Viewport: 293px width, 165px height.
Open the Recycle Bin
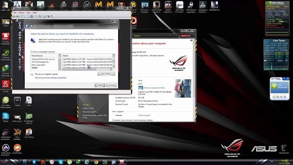(284, 149)
